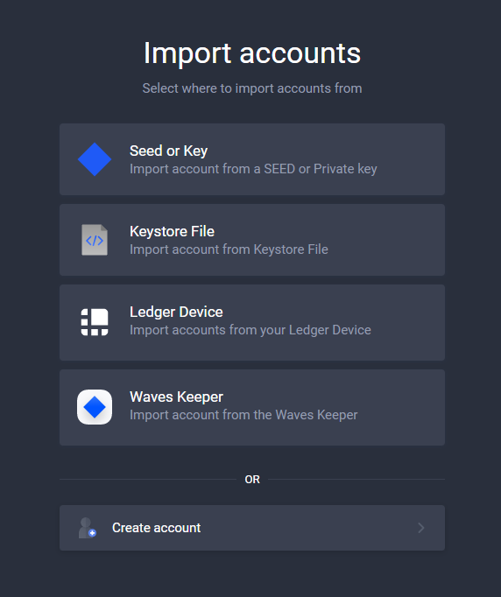Click the blue diamond Seed or Key icon
501x597 pixels.
coord(95,159)
